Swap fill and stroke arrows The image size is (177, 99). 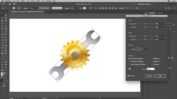pos(6,73)
